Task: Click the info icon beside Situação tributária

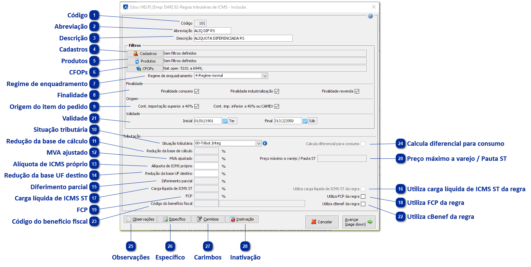Action: coord(265,143)
